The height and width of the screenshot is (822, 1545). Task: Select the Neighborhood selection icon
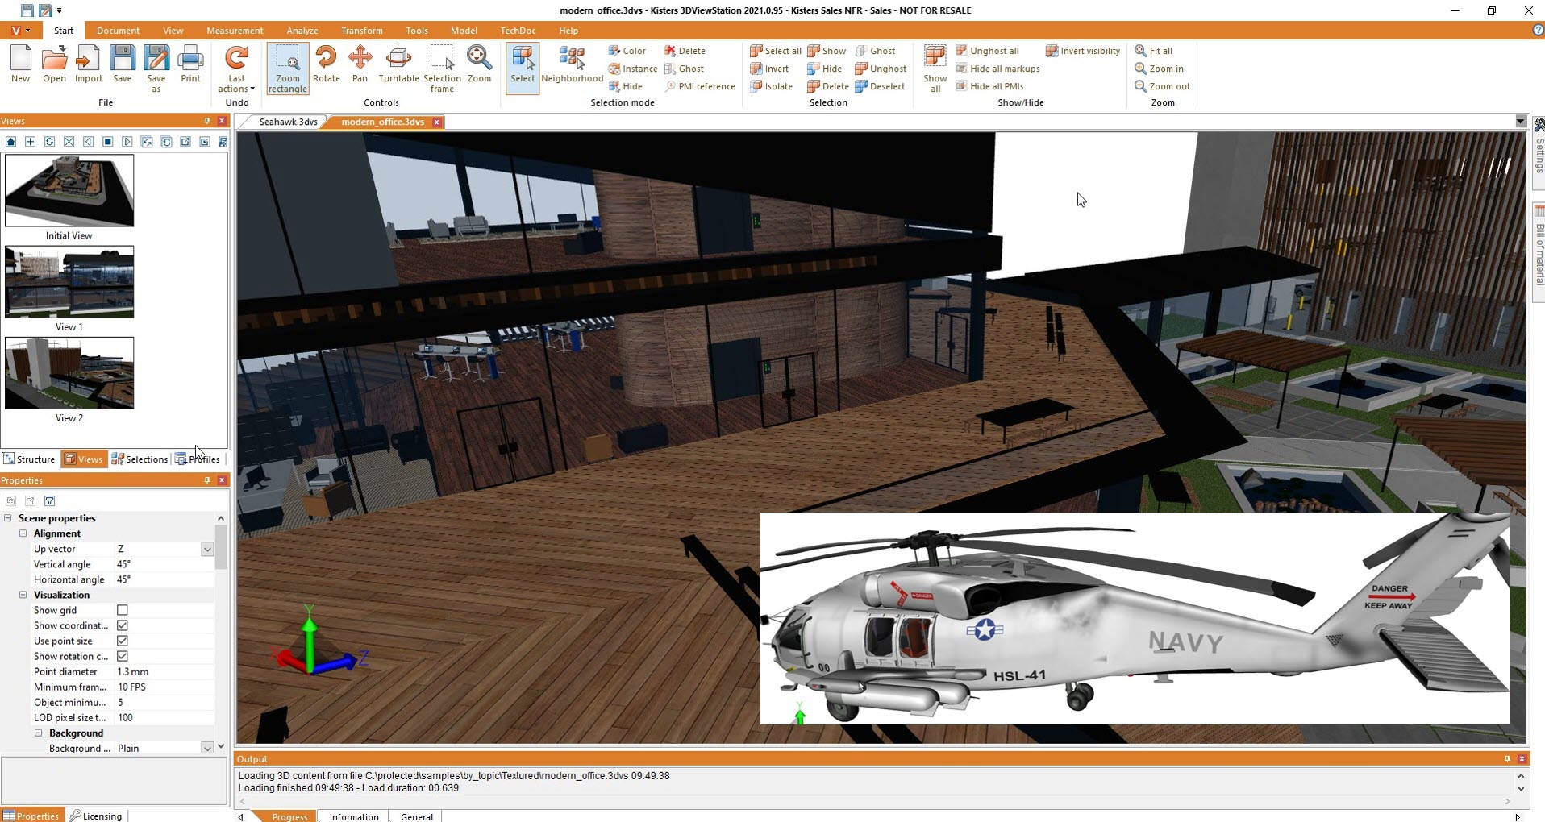tap(572, 64)
